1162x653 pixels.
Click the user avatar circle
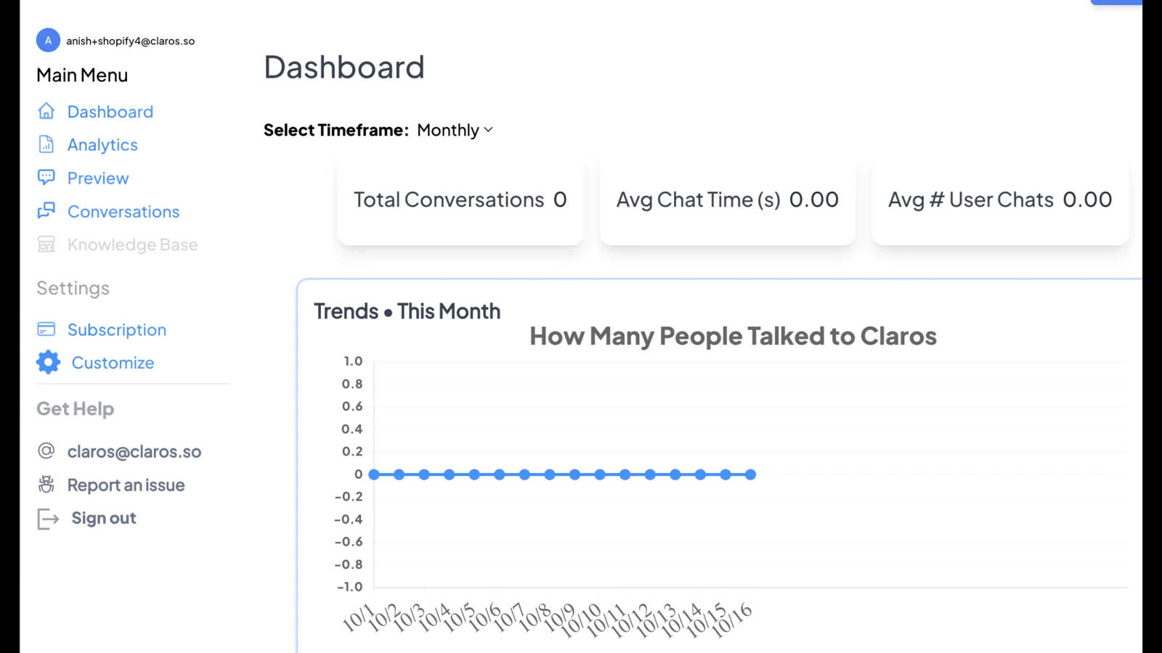click(x=48, y=41)
